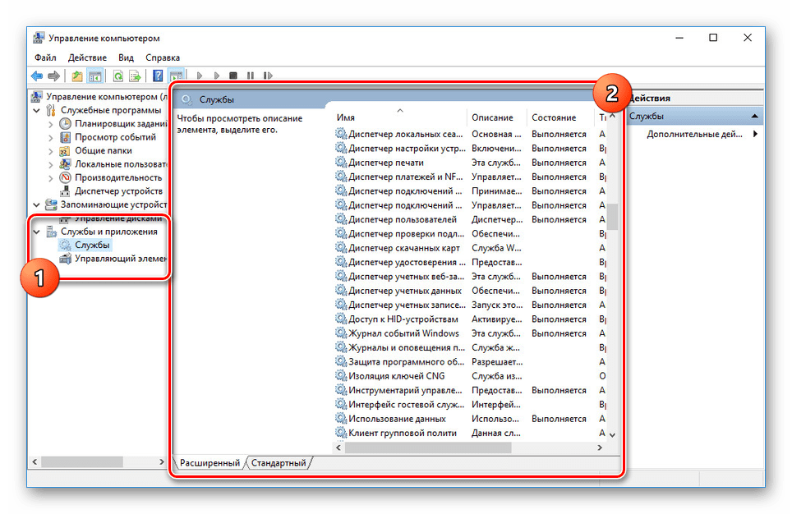The image size is (792, 514).
Task: Collapse the Служебные программы tree node
Action: click(36, 110)
